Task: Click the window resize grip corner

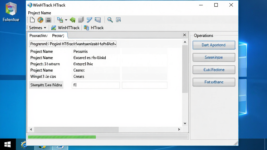Action: [236, 143]
